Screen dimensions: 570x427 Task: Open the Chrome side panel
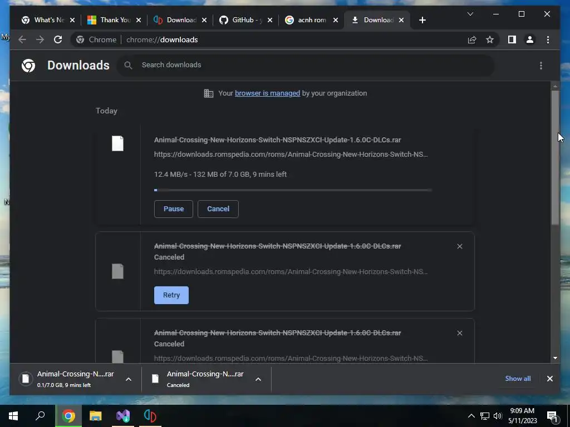click(x=512, y=39)
